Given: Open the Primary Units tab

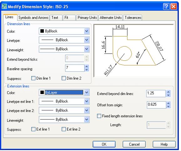Looking at the screenshot, I should [87, 18].
